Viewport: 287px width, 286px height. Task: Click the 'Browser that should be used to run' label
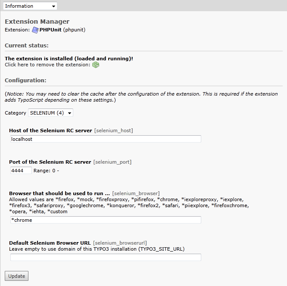[x=59, y=193]
